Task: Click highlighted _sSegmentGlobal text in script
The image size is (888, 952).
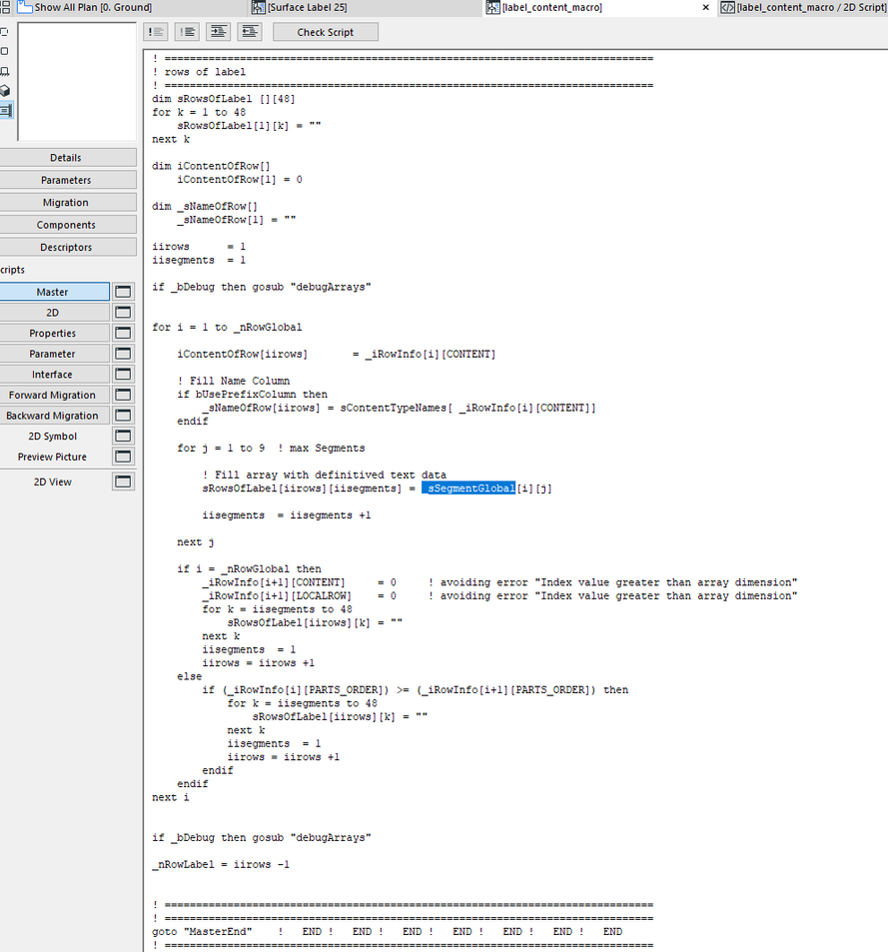Action: [468, 488]
